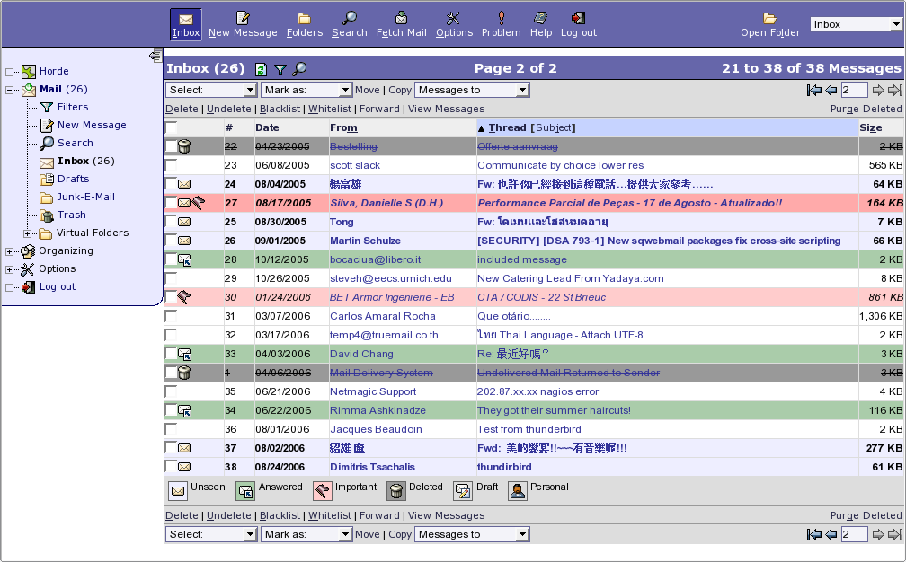Open 'Test from thunderbird' message subject
The width and height of the screenshot is (906, 562).
click(528, 429)
